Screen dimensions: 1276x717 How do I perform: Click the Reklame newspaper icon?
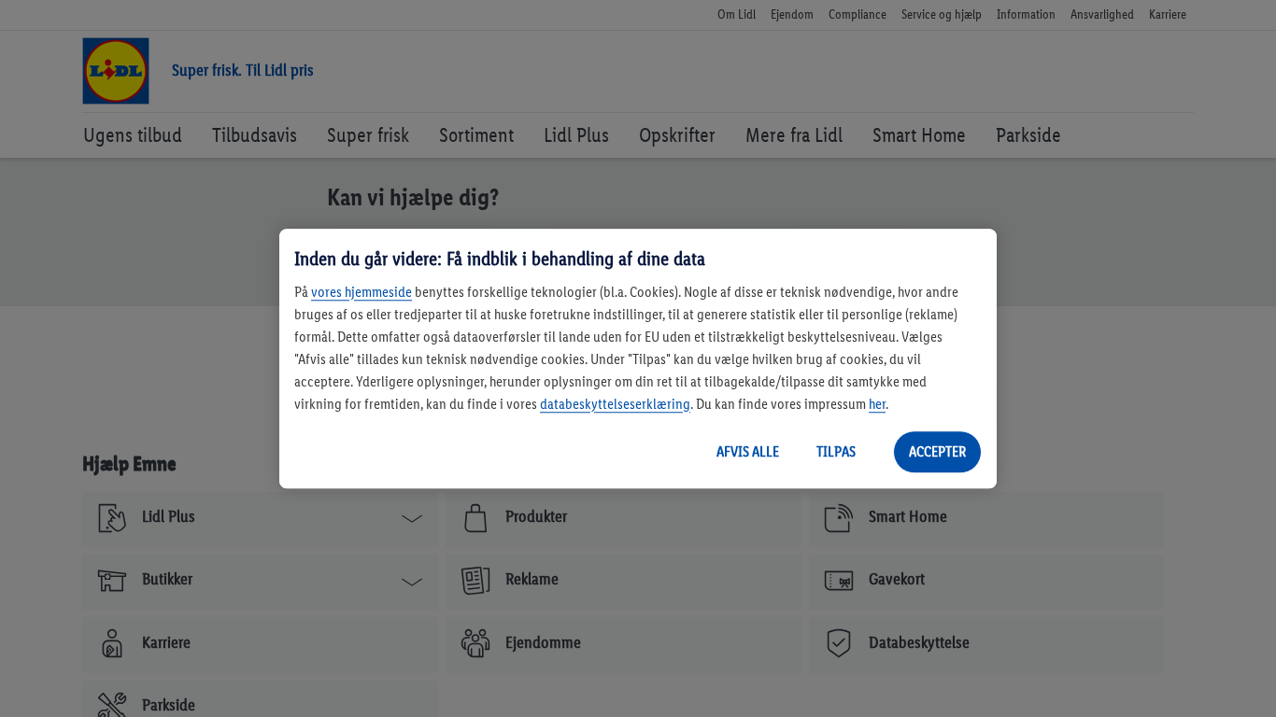point(475,581)
